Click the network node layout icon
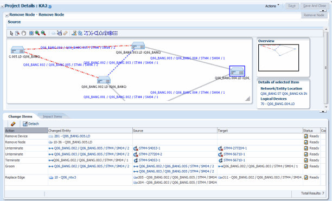The height and width of the screenshot is (201, 332). point(74,33)
